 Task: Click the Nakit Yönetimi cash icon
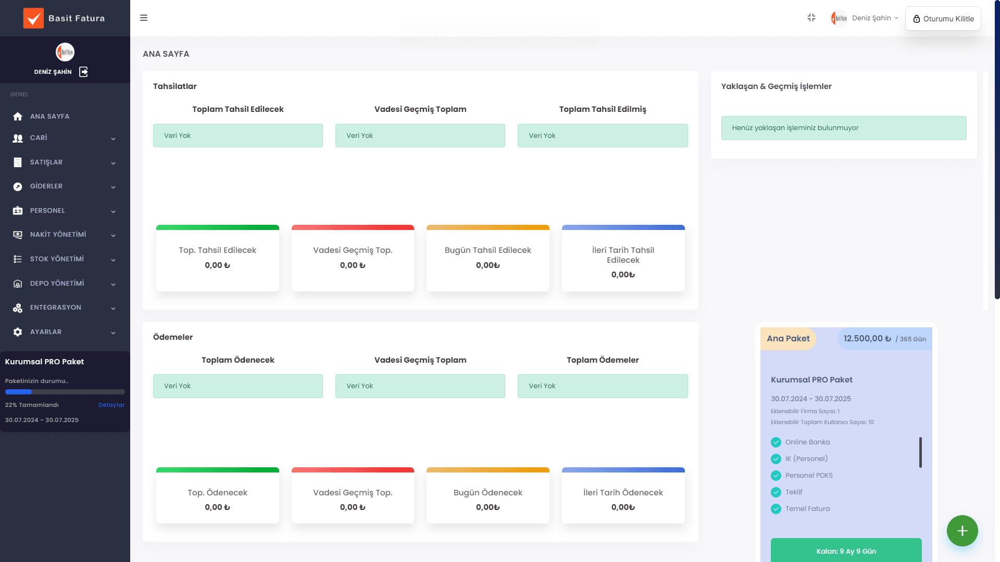click(18, 235)
